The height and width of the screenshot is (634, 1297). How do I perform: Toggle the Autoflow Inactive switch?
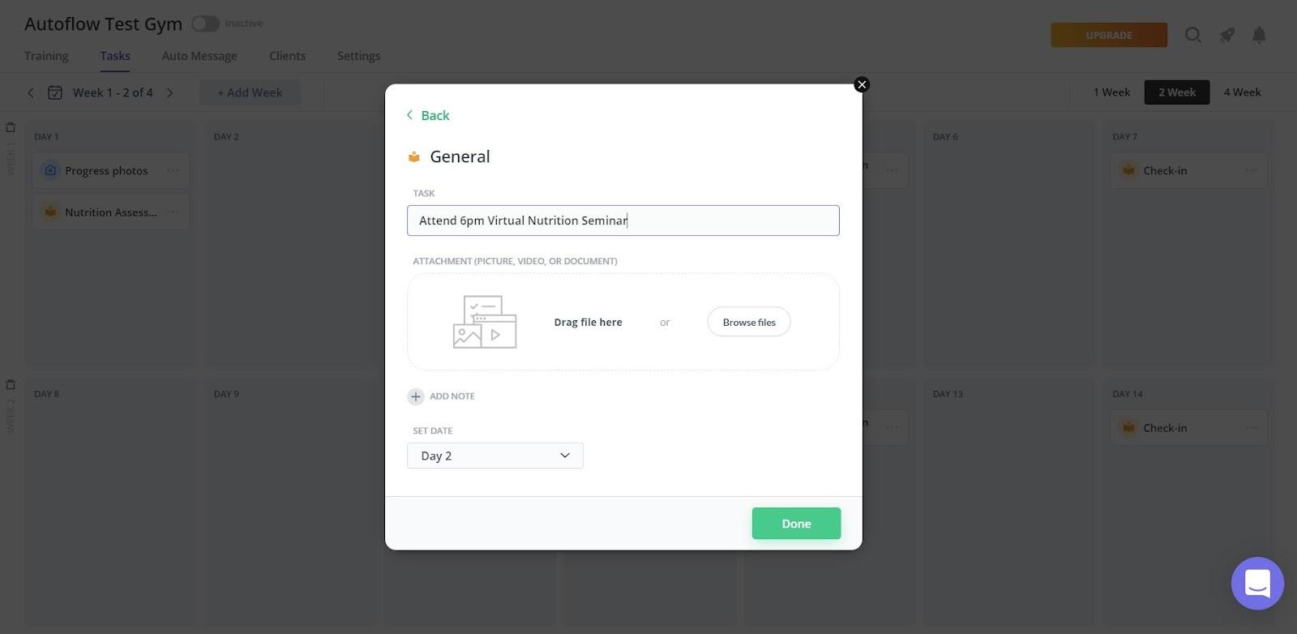(x=205, y=24)
